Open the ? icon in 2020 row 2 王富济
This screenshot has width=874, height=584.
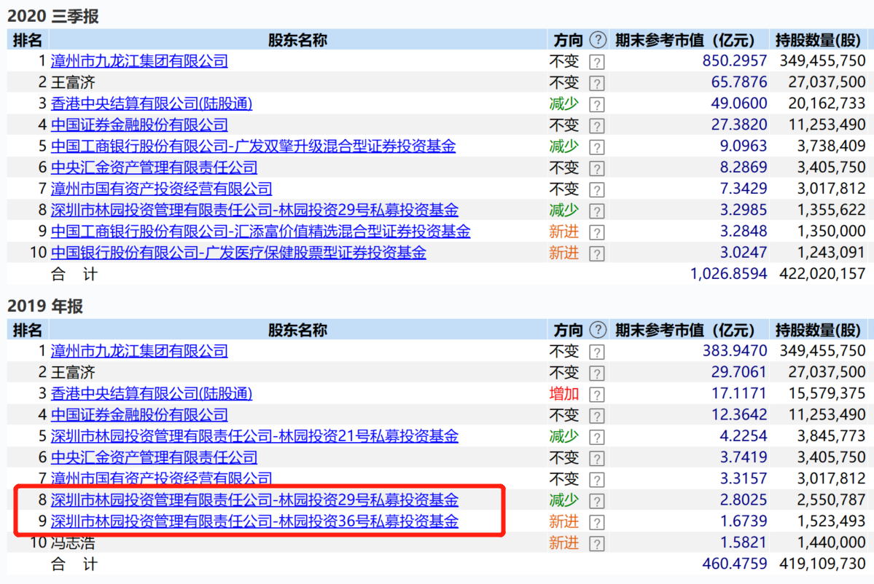point(596,84)
